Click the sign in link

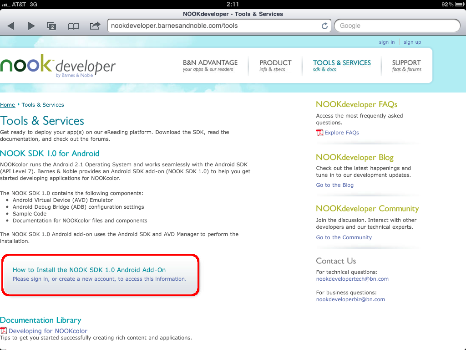click(386, 42)
